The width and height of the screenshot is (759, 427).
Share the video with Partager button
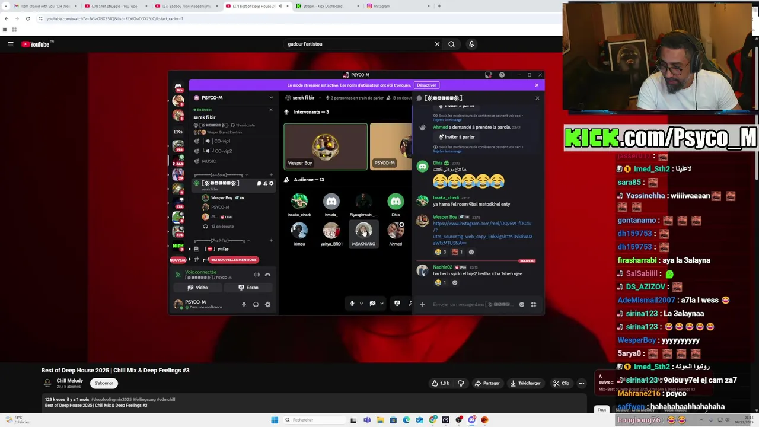pos(487,383)
